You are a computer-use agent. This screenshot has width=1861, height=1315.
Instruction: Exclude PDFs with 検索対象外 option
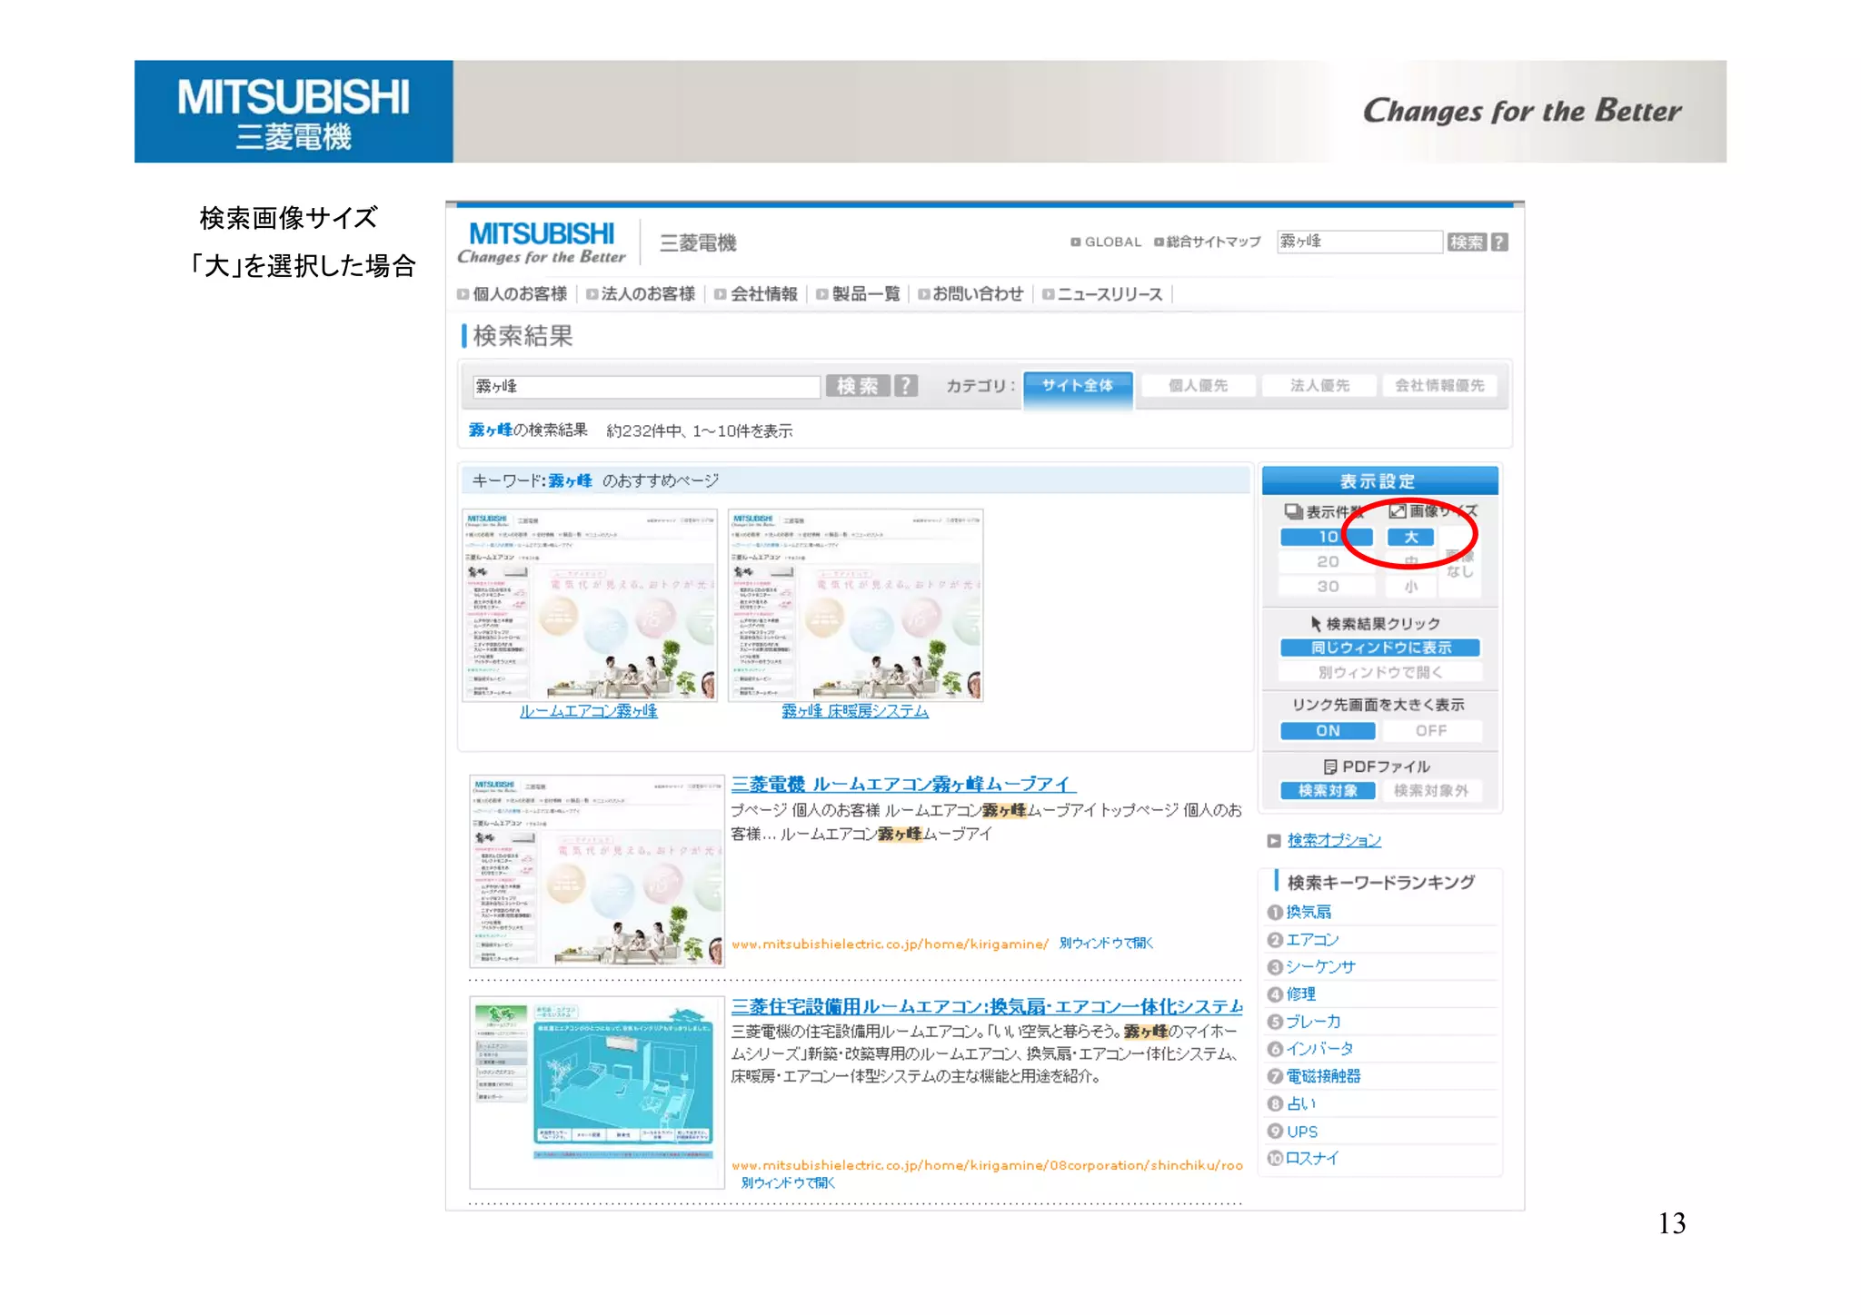(x=1430, y=791)
